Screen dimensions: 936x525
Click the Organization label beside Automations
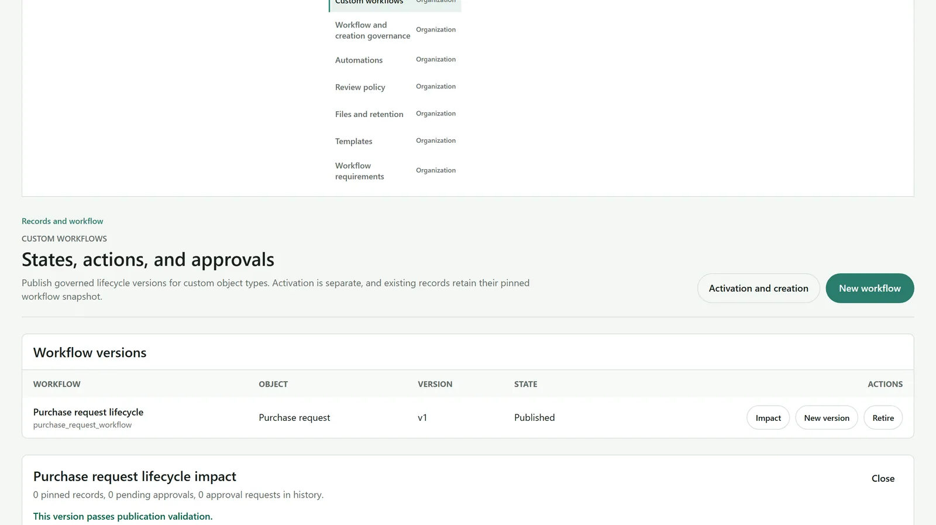tap(436, 59)
